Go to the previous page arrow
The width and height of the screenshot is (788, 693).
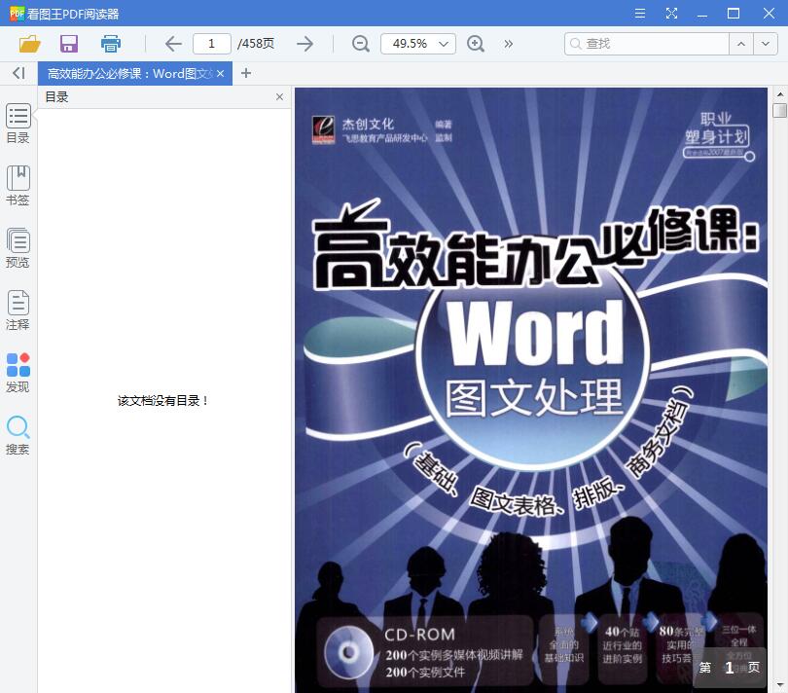[x=173, y=44]
